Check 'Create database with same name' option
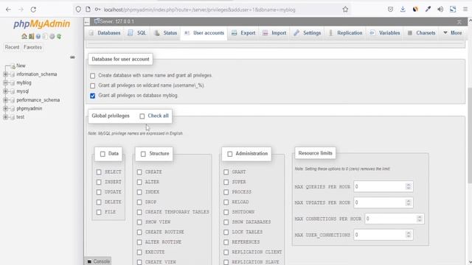The image size is (472, 265). click(x=92, y=76)
